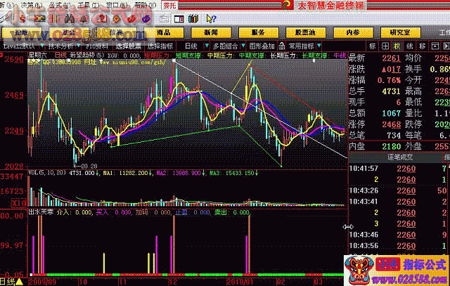Image resolution: width=450 pixels, height=286 pixels.
Task: Click the 服务 service button
Action: coord(257,32)
